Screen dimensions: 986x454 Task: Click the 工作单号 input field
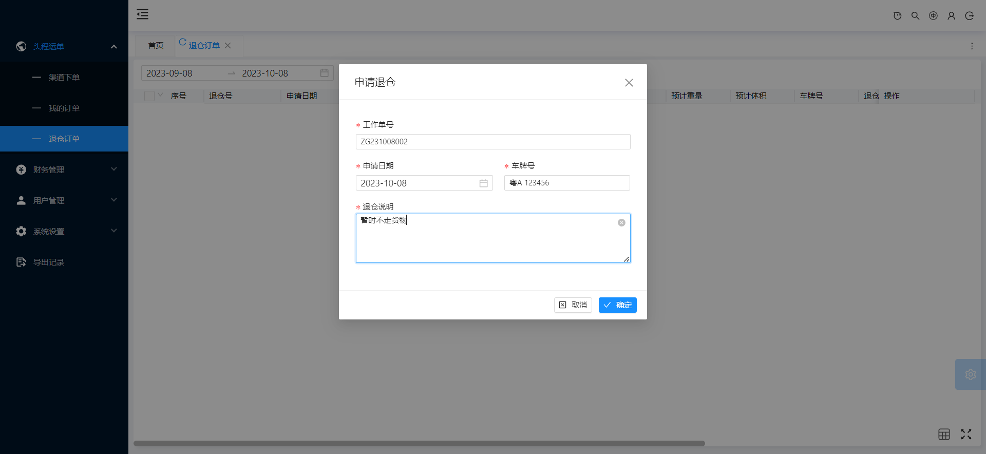point(493,142)
